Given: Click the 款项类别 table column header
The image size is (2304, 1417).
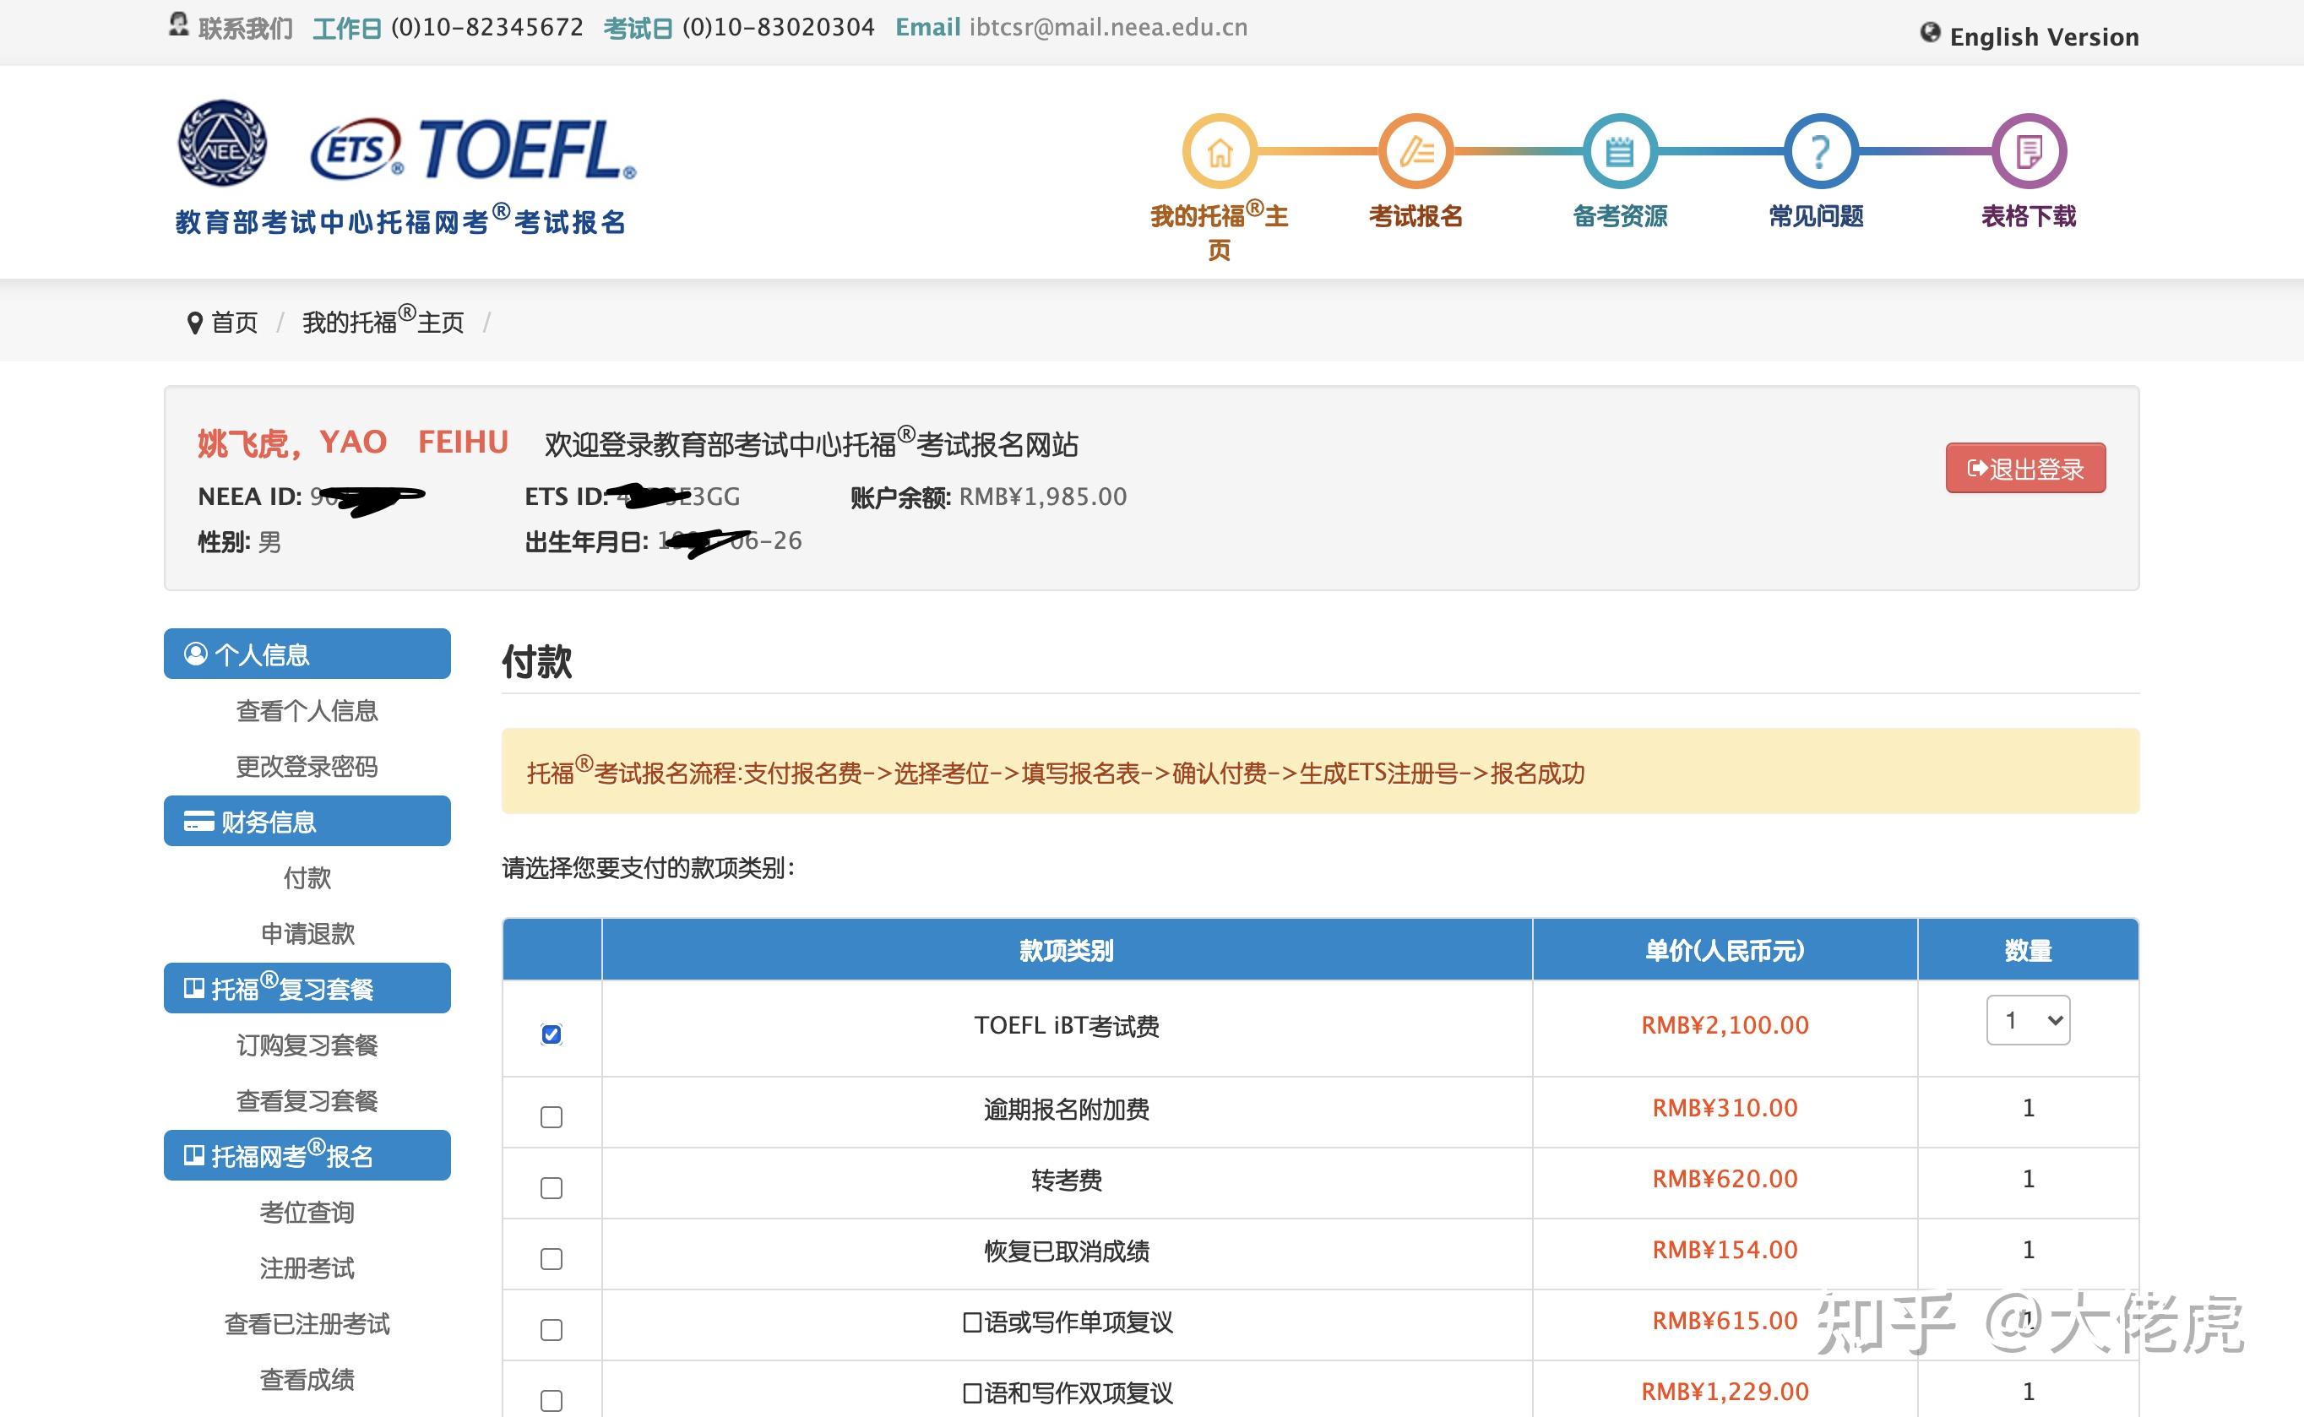Looking at the screenshot, I should tap(1067, 950).
